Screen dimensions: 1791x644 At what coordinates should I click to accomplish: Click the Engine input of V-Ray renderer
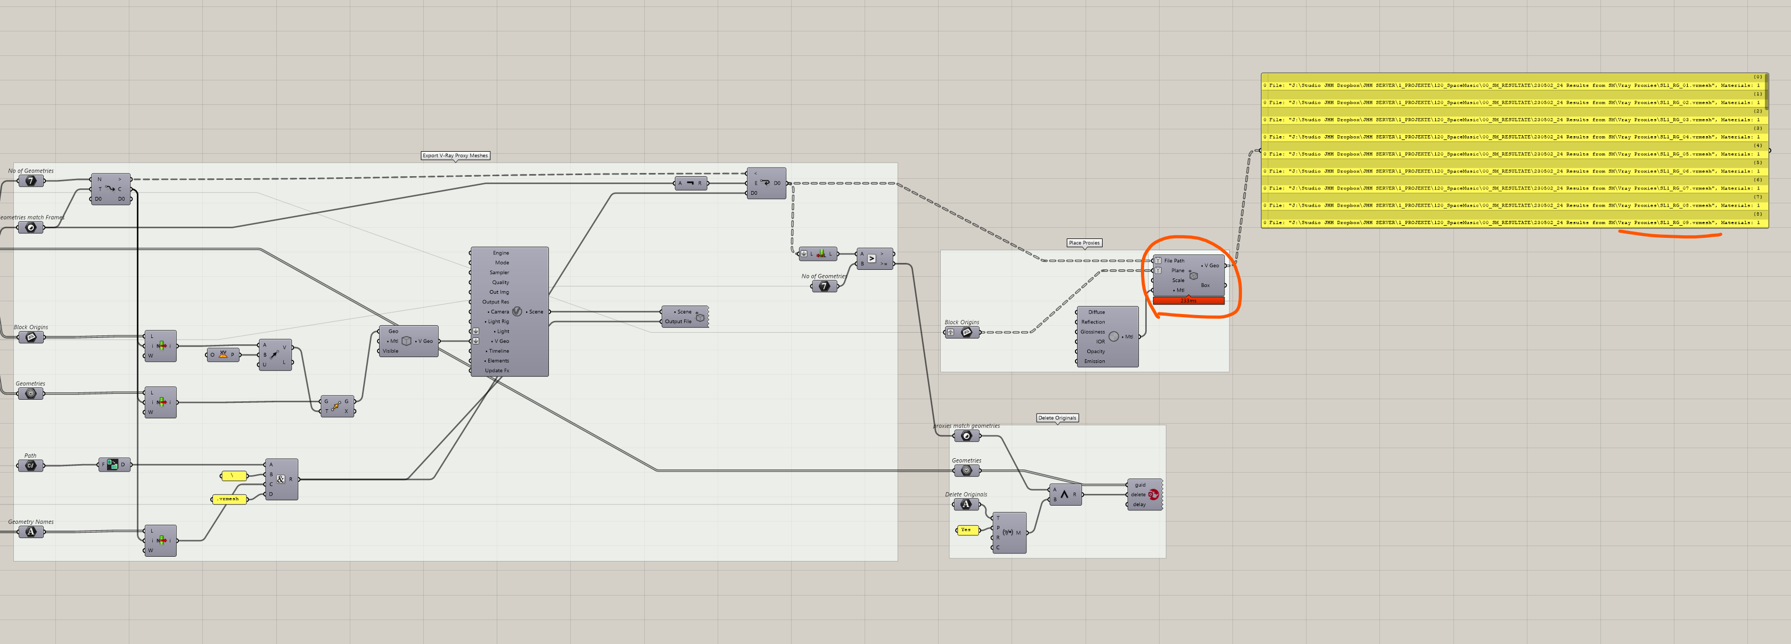[500, 253]
